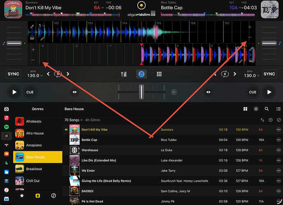This screenshot has height=205, width=283.
Task: Open the SoundCloud library source
Action: (x=6, y=154)
